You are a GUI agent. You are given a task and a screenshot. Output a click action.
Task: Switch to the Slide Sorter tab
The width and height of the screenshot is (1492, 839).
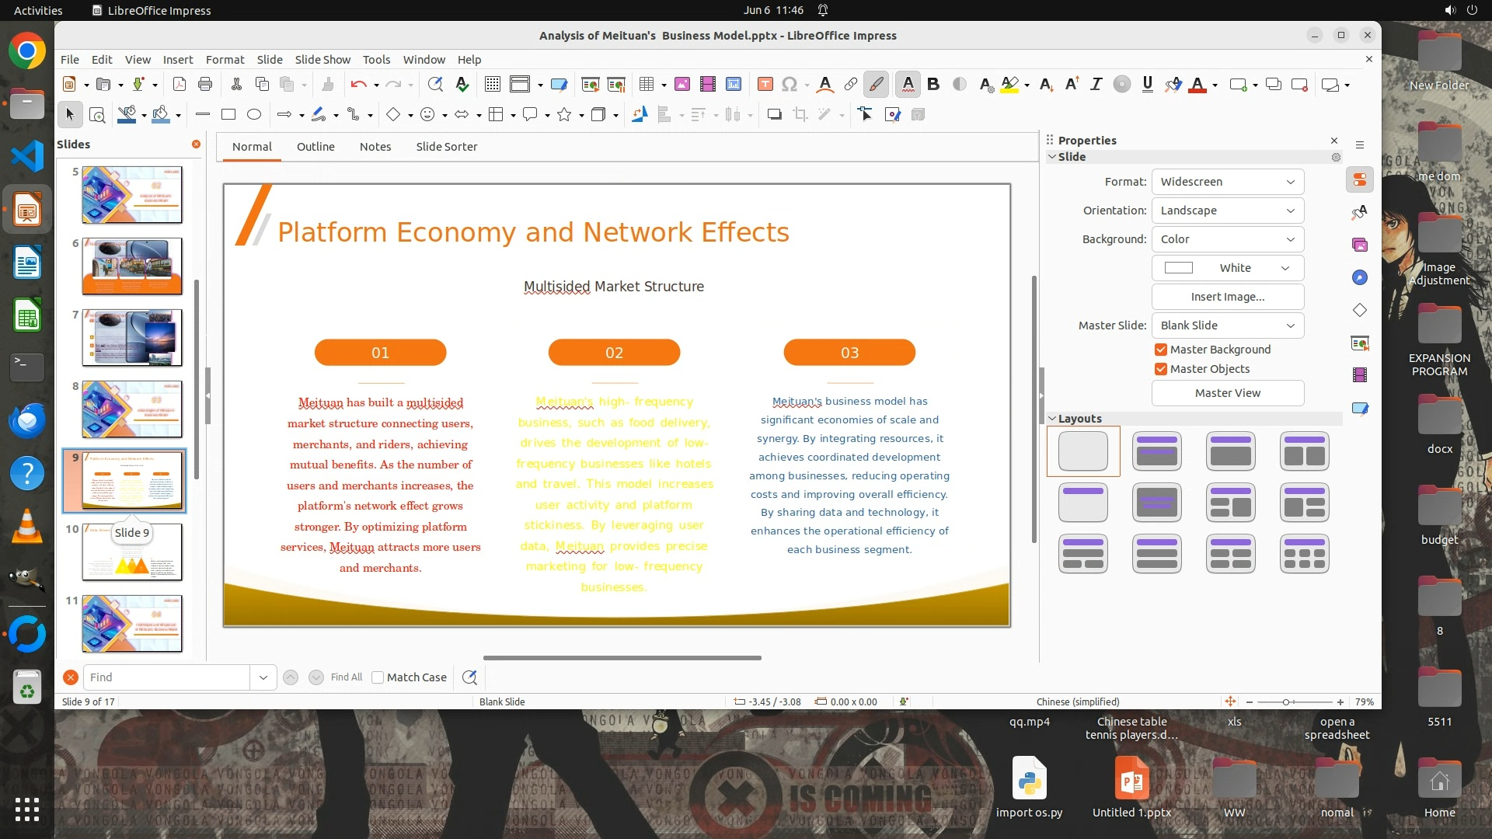point(446,147)
